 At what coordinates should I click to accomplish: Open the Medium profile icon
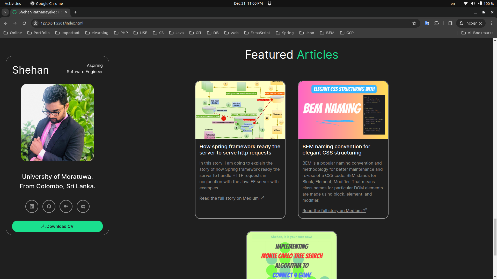(x=66, y=206)
